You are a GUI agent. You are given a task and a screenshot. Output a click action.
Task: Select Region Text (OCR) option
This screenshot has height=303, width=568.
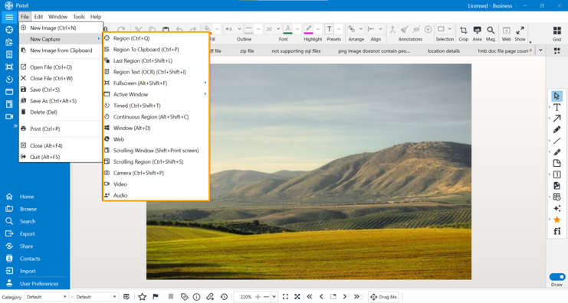[156, 72]
